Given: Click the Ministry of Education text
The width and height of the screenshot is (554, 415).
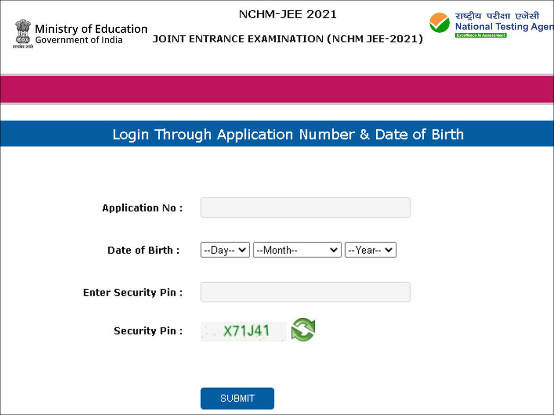Looking at the screenshot, I should (x=91, y=29).
